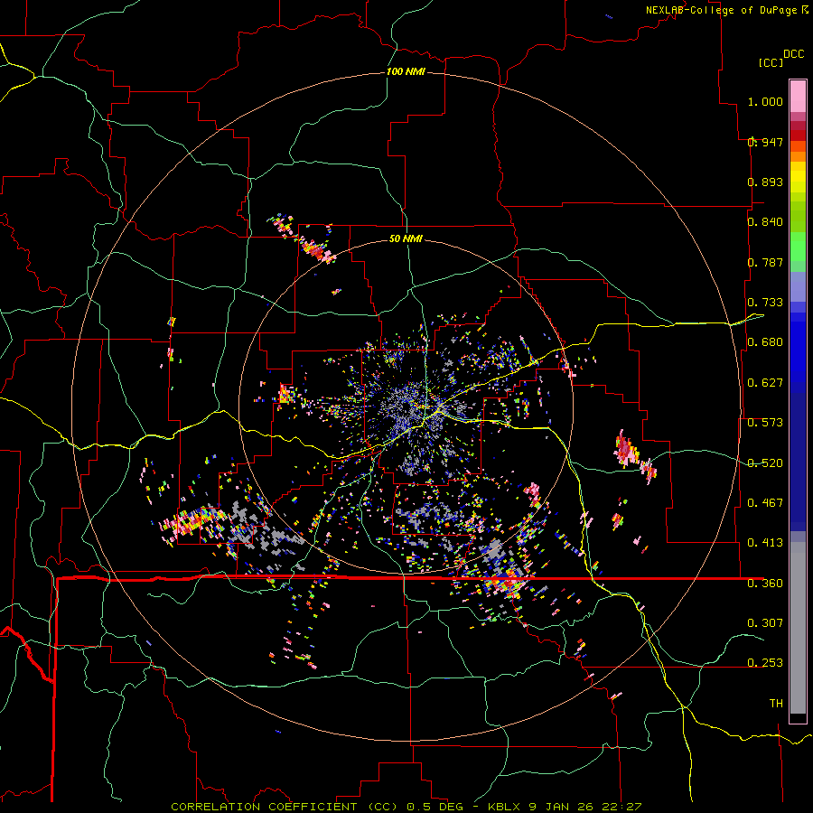Click the DCC label above the color scale
813x813 pixels.
[793, 54]
